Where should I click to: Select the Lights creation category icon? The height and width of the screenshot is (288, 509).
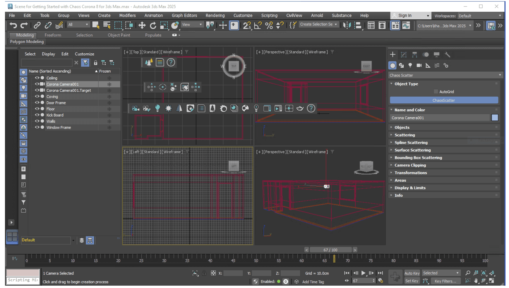410,65
